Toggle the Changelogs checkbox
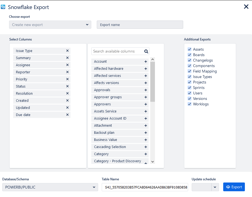This screenshot has width=252, height=197. pos(189,60)
